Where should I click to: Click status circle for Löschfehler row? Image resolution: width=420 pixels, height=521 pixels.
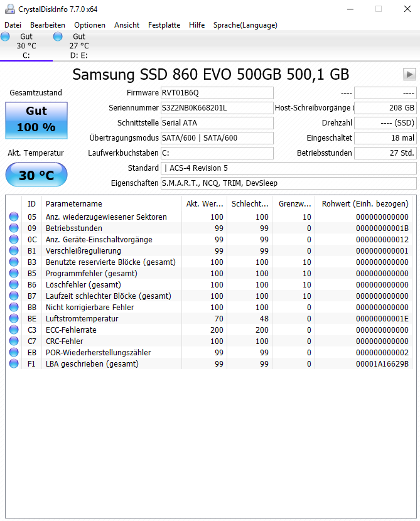(14, 284)
